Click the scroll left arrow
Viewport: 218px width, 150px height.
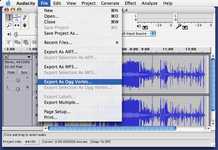click(x=45, y=128)
